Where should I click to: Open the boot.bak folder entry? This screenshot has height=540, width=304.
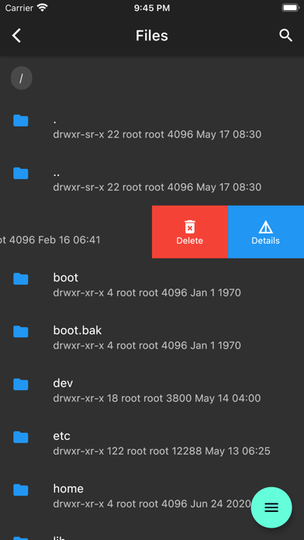pyautogui.click(x=152, y=337)
